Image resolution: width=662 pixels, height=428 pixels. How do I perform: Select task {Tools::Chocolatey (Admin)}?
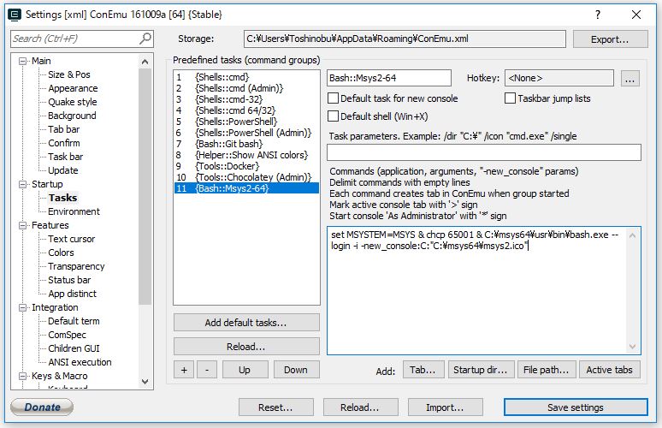coord(246,177)
